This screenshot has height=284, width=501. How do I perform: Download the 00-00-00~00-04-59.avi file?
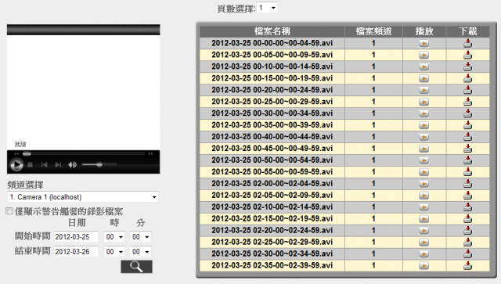[x=467, y=43]
